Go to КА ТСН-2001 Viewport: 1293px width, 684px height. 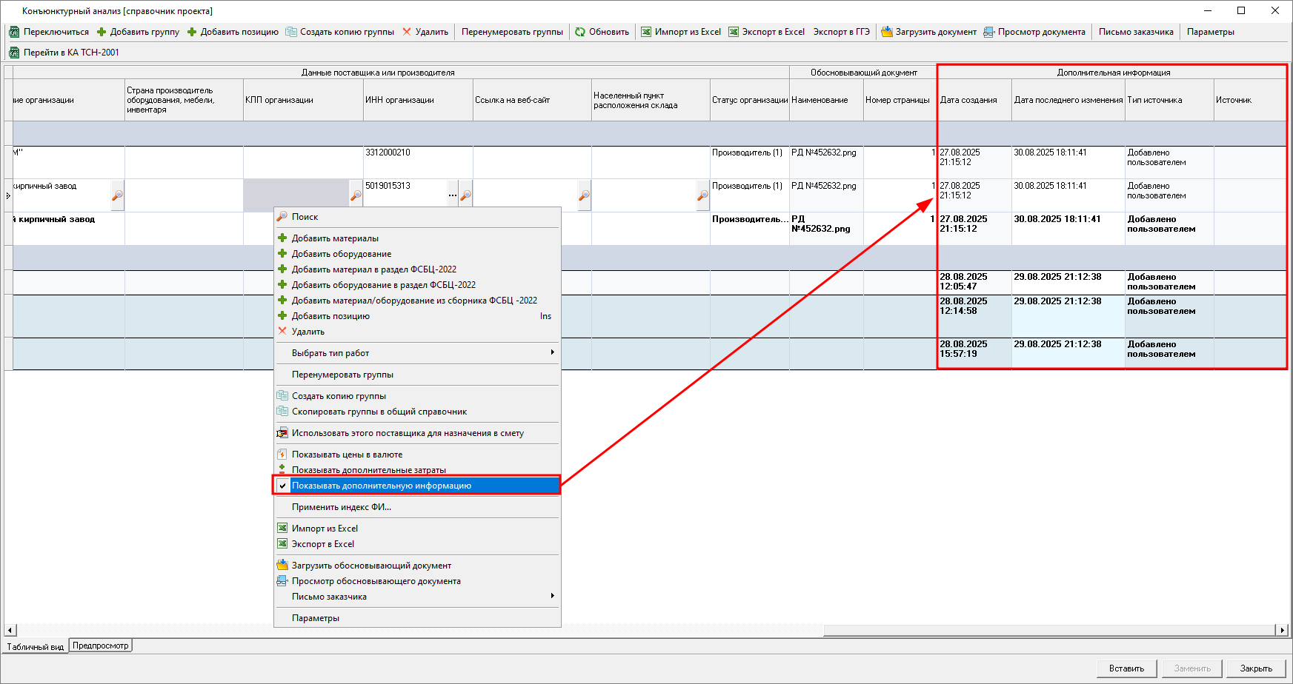click(x=64, y=53)
